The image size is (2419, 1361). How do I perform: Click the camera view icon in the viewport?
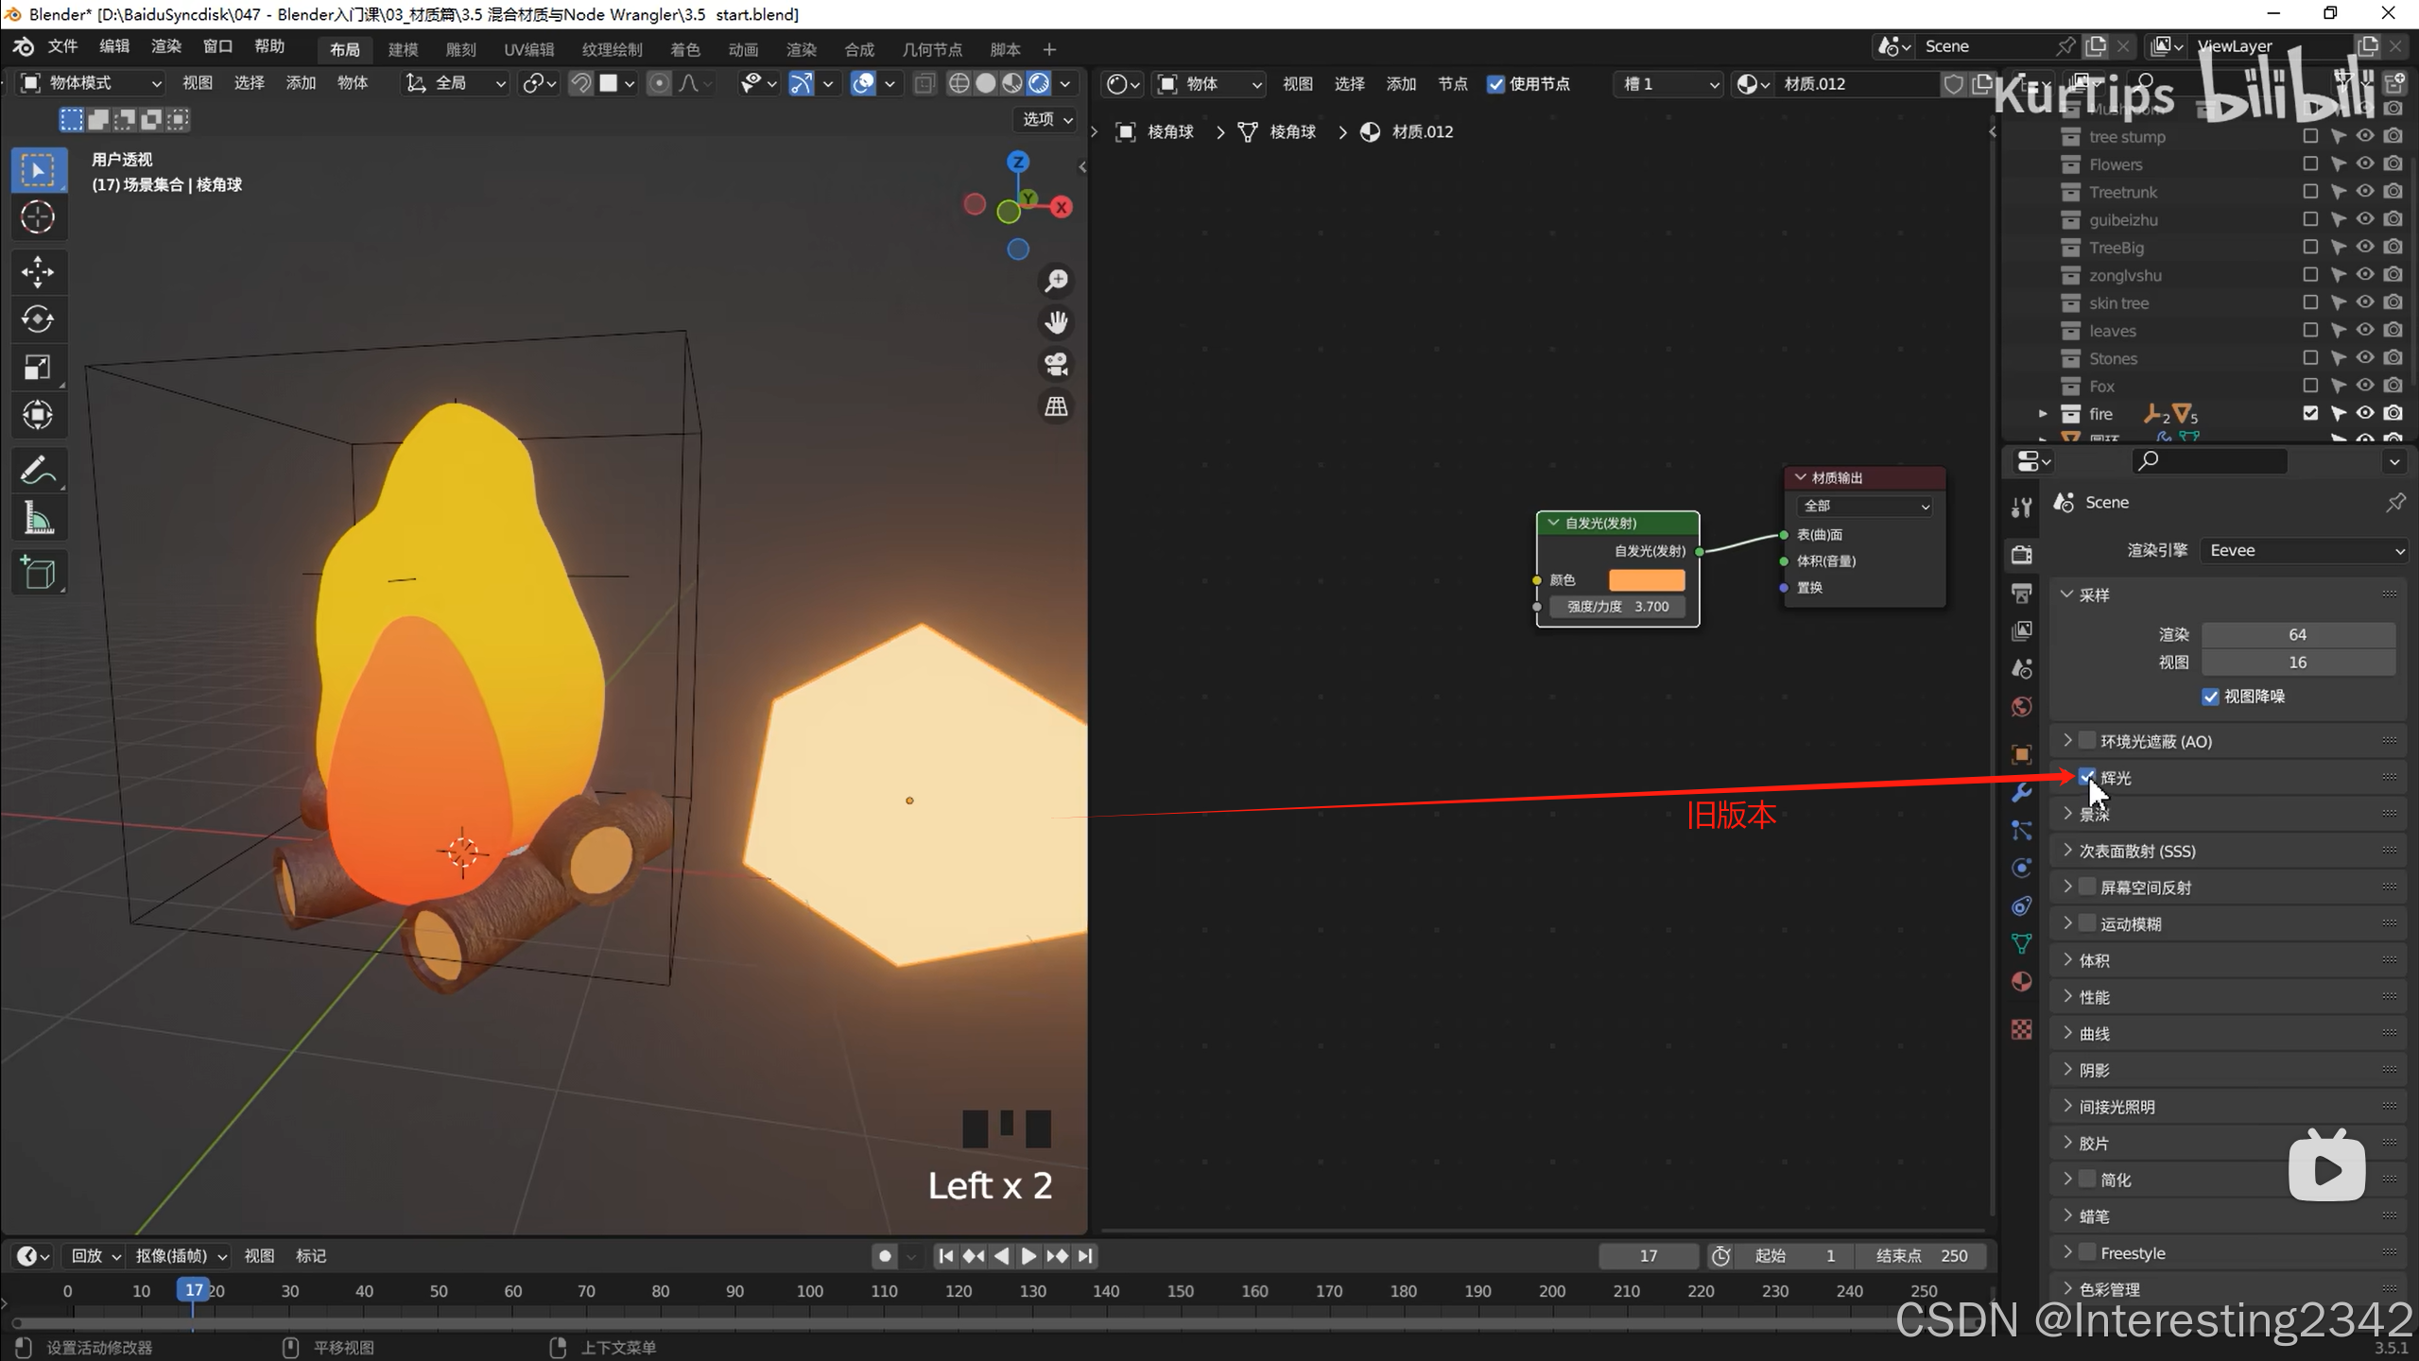(x=1056, y=364)
